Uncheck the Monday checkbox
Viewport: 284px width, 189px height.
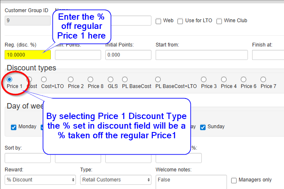click(13, 127)
